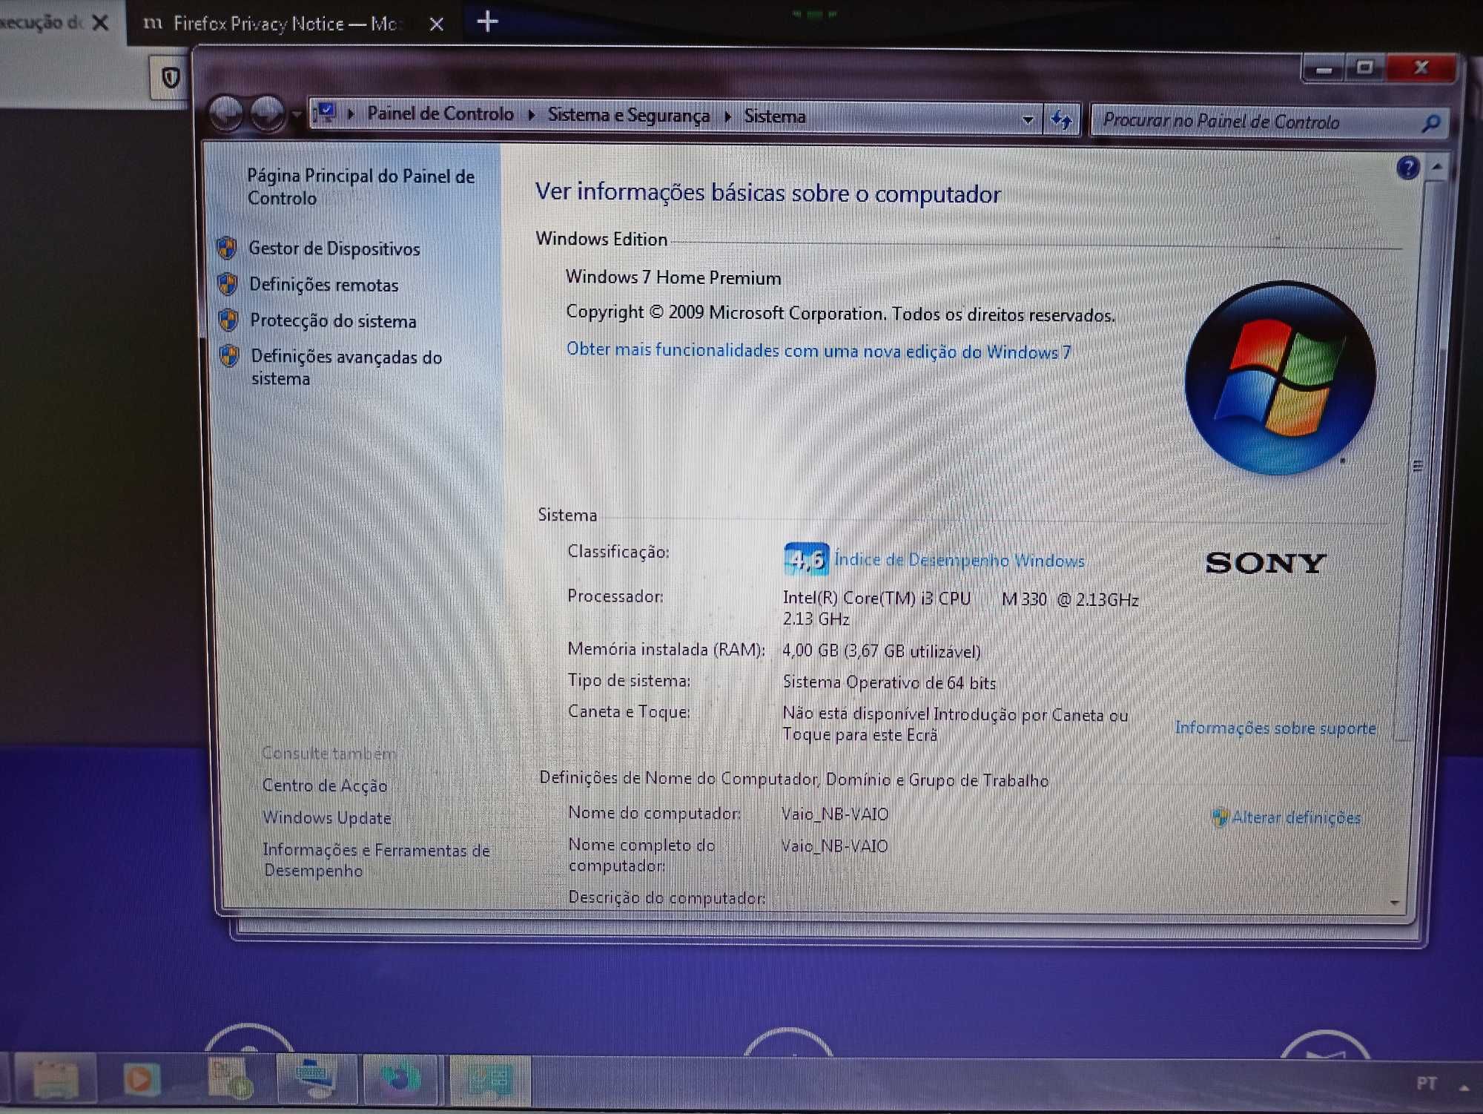Select Painel de Controlo breadcrumb

pyautogui.click(x=440, y=113)
